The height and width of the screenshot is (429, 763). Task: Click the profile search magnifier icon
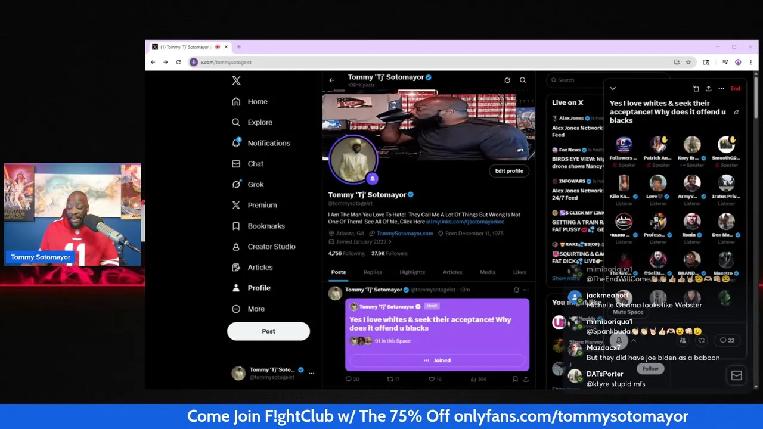(x=523, y=80)
